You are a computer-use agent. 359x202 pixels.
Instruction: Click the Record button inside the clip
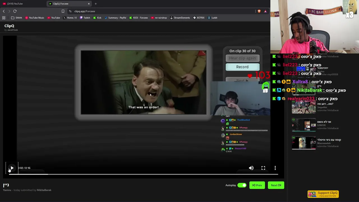pyautogui.click(x=242, y=67)
